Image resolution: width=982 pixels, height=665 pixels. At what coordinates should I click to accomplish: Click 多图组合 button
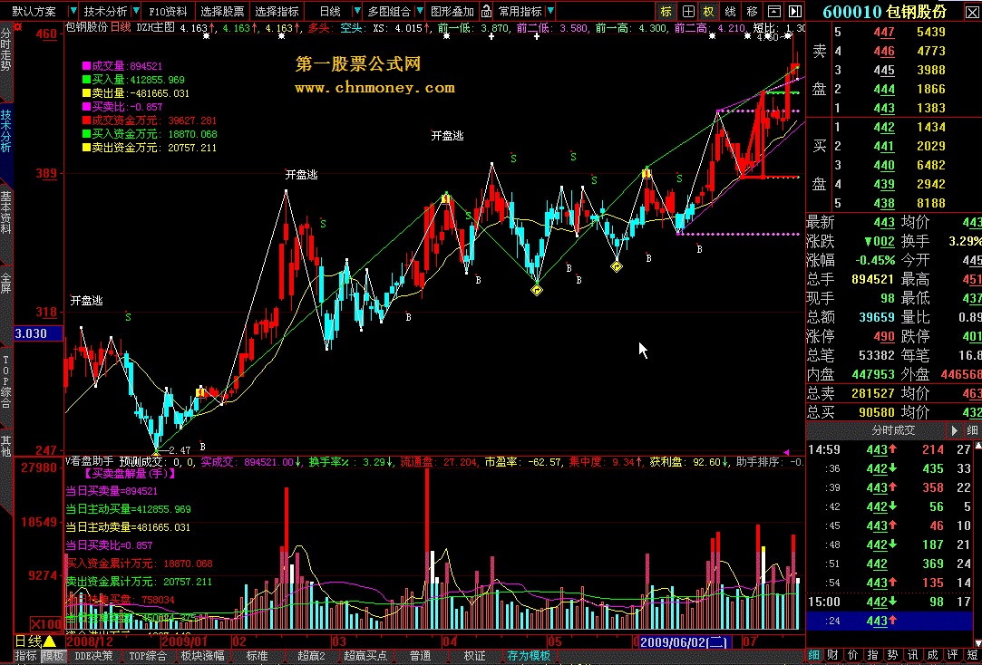(389, 11)
